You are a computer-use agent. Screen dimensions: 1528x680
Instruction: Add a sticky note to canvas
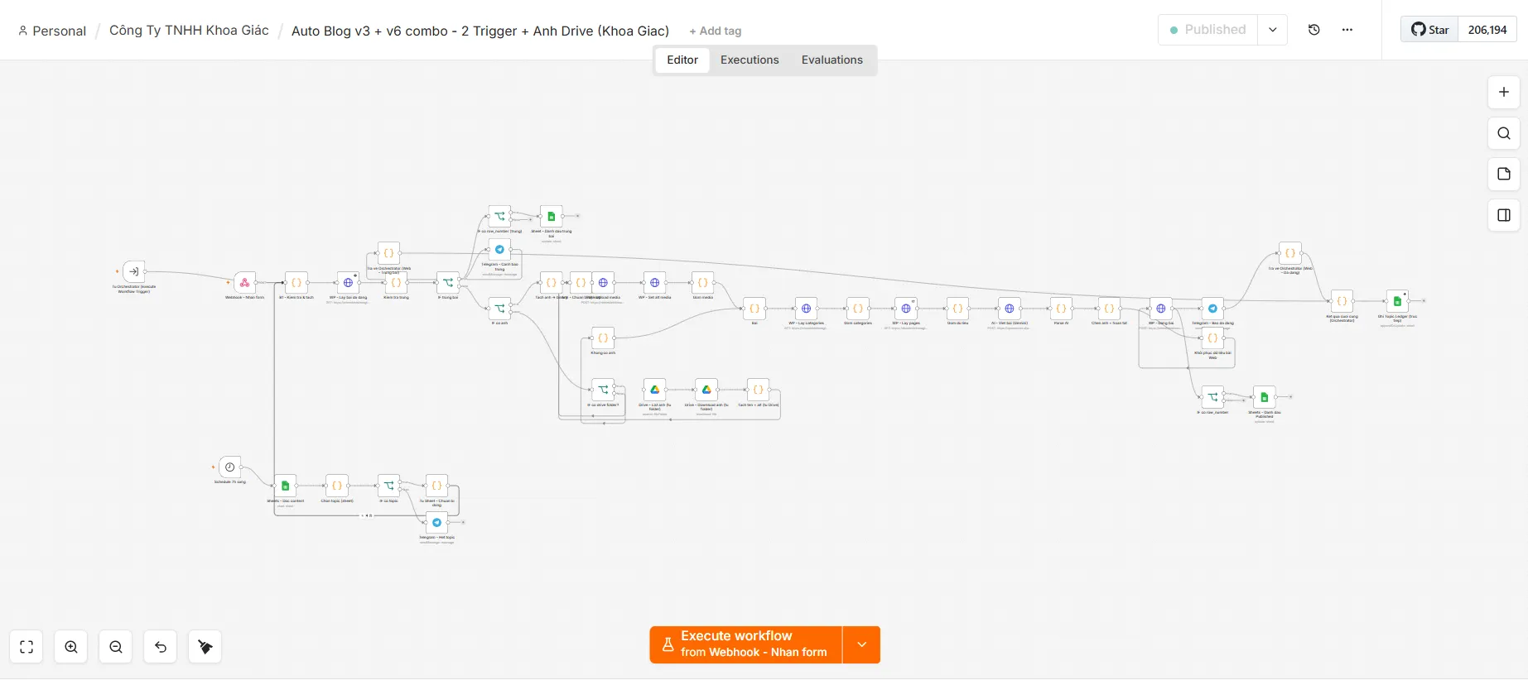(x=1504, y=174)
